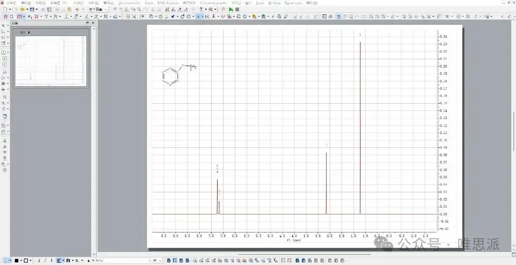Open the subscript X dropdown arrow
Image resolution: width=516 pixels, height=265 pixels.
pos(82,261)
